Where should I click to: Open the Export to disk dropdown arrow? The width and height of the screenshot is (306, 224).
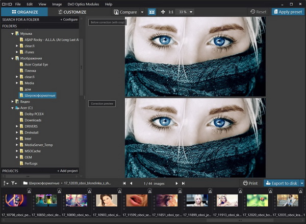coord(302,183)
